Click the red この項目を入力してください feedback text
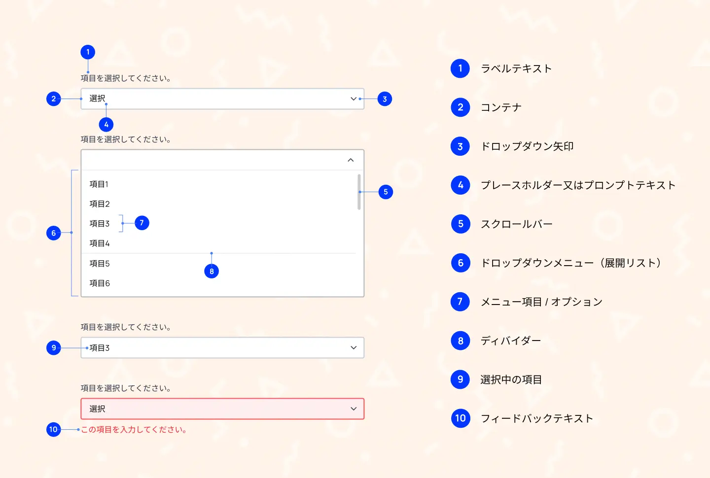The height and width of the screenshot is (478, 710). pos(134,429)
